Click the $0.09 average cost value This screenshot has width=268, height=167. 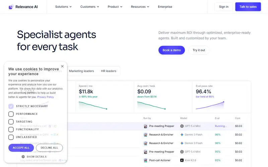click(x=144, y=92)
